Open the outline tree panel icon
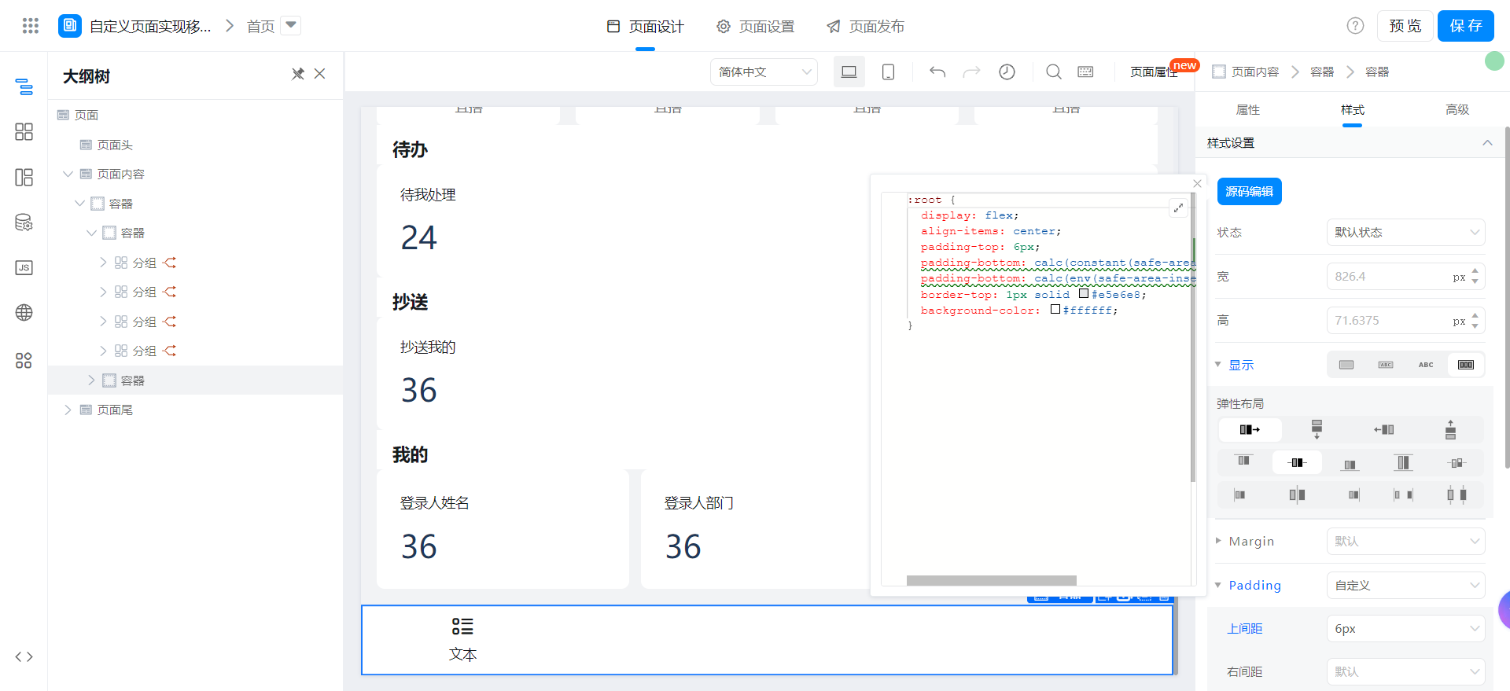The width and height of the screenshot is (1510, 691). point(24,86)
